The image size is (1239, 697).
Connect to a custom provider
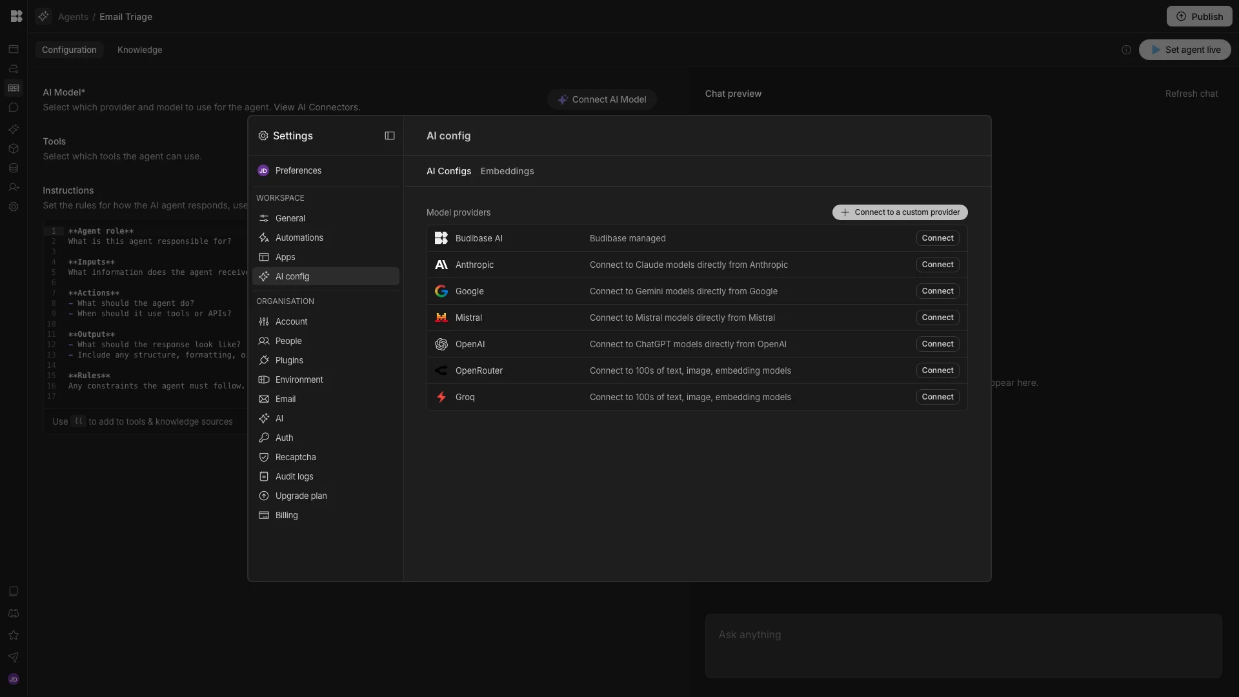click(899, 212)
